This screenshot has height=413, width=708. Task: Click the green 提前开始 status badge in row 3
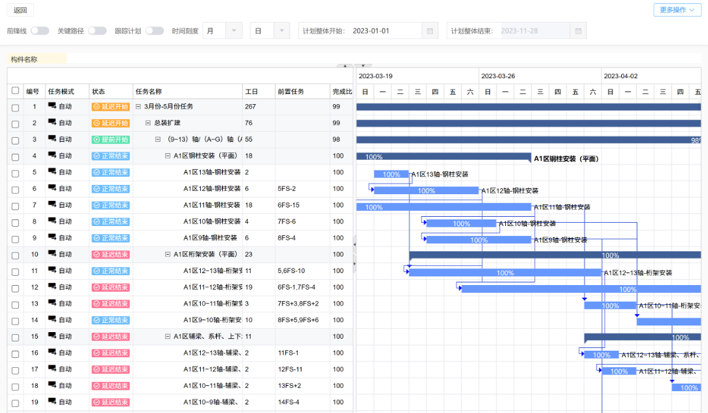click(110, 140)
